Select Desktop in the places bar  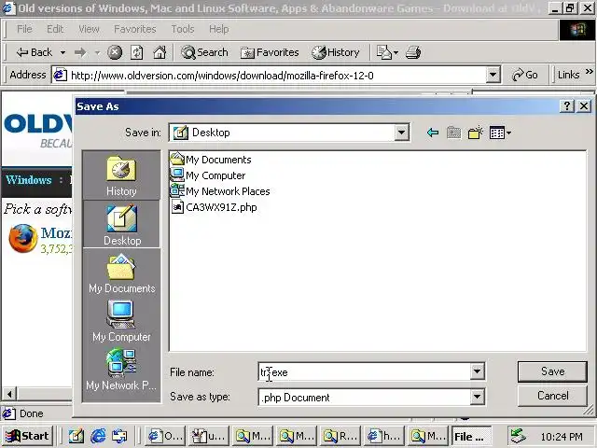(x=122, y=225)
